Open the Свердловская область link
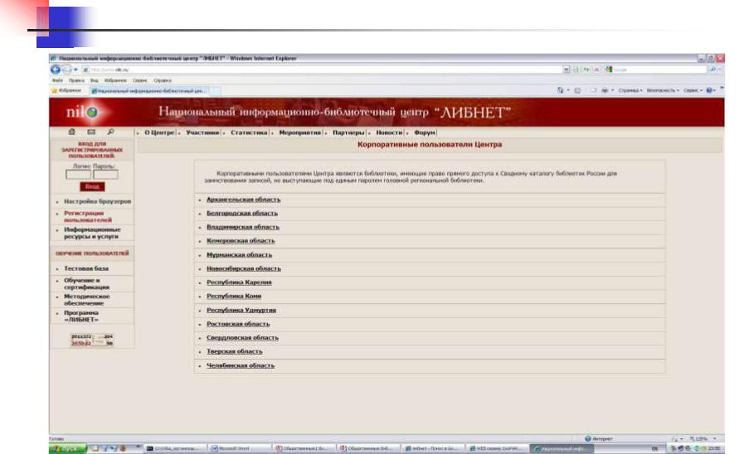The height and width of the screenshot is (454, 744). [242, 338]
